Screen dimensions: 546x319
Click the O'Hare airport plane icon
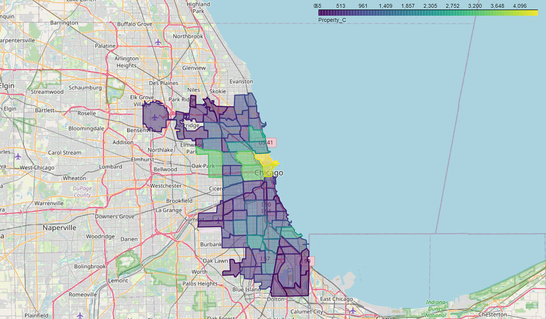coord(155,118)
